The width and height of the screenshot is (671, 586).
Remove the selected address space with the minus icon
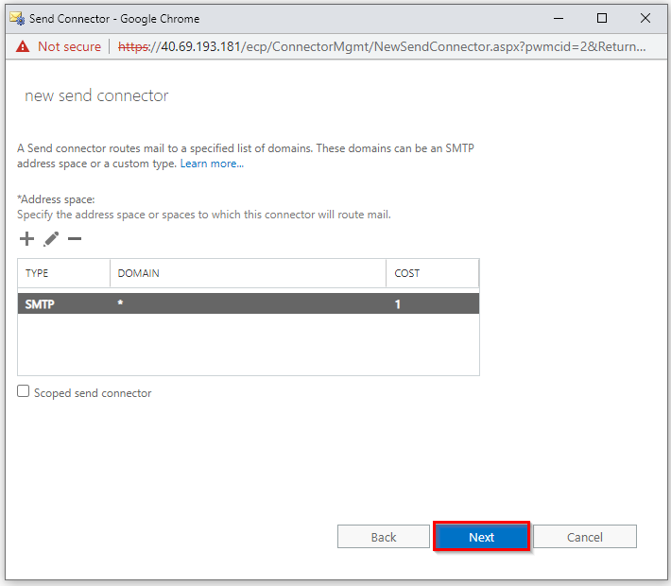point(75,239)
